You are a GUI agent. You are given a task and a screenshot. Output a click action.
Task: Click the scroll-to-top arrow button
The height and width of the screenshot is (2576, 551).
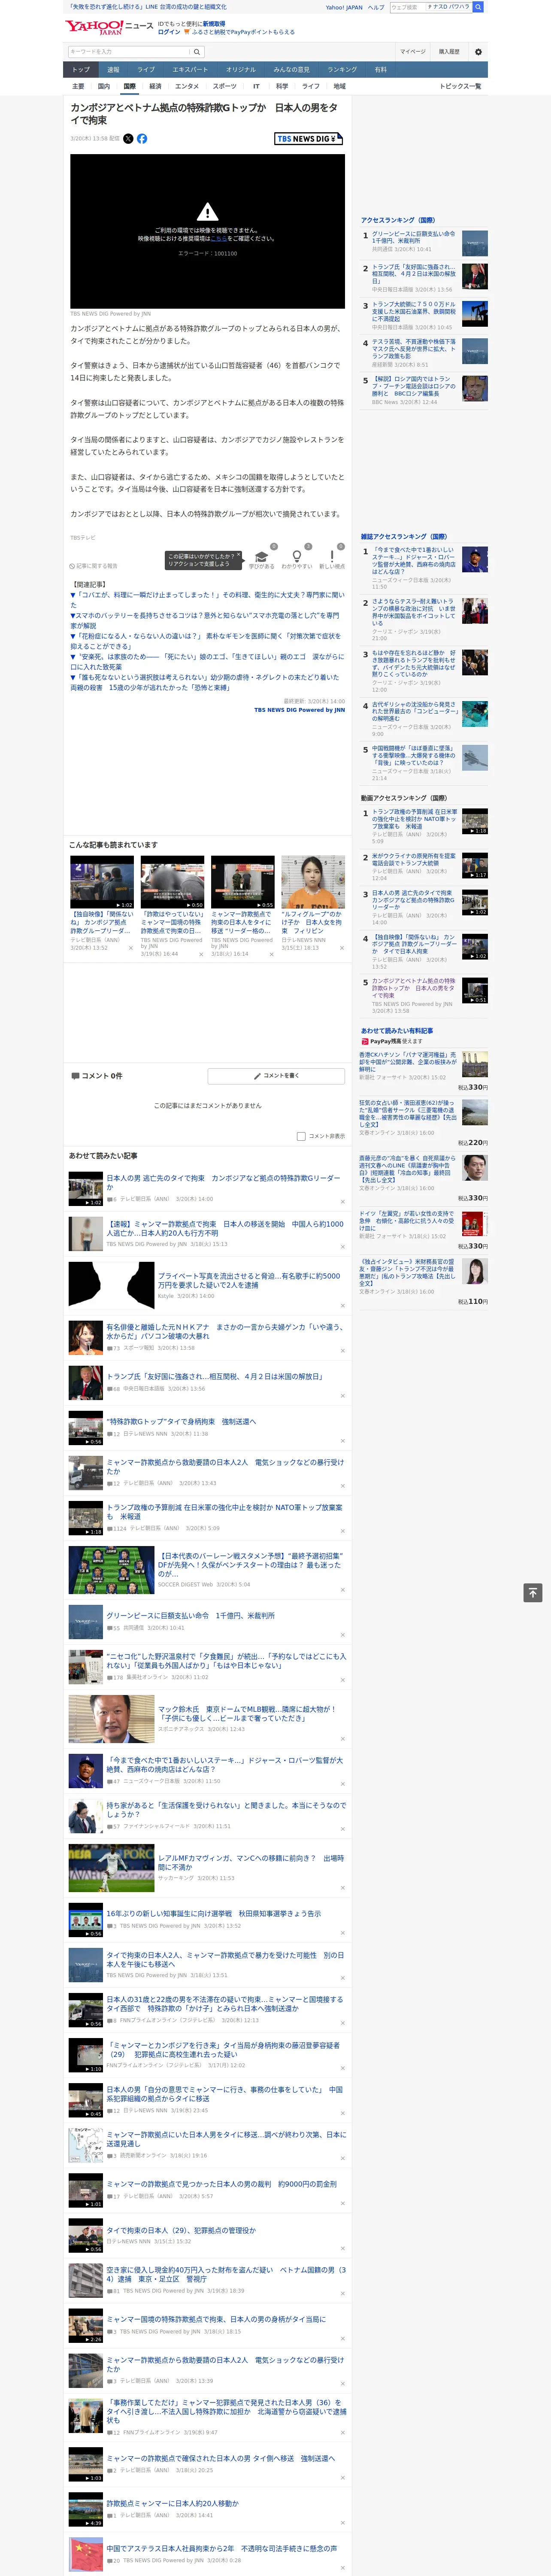pos(533,1592)
